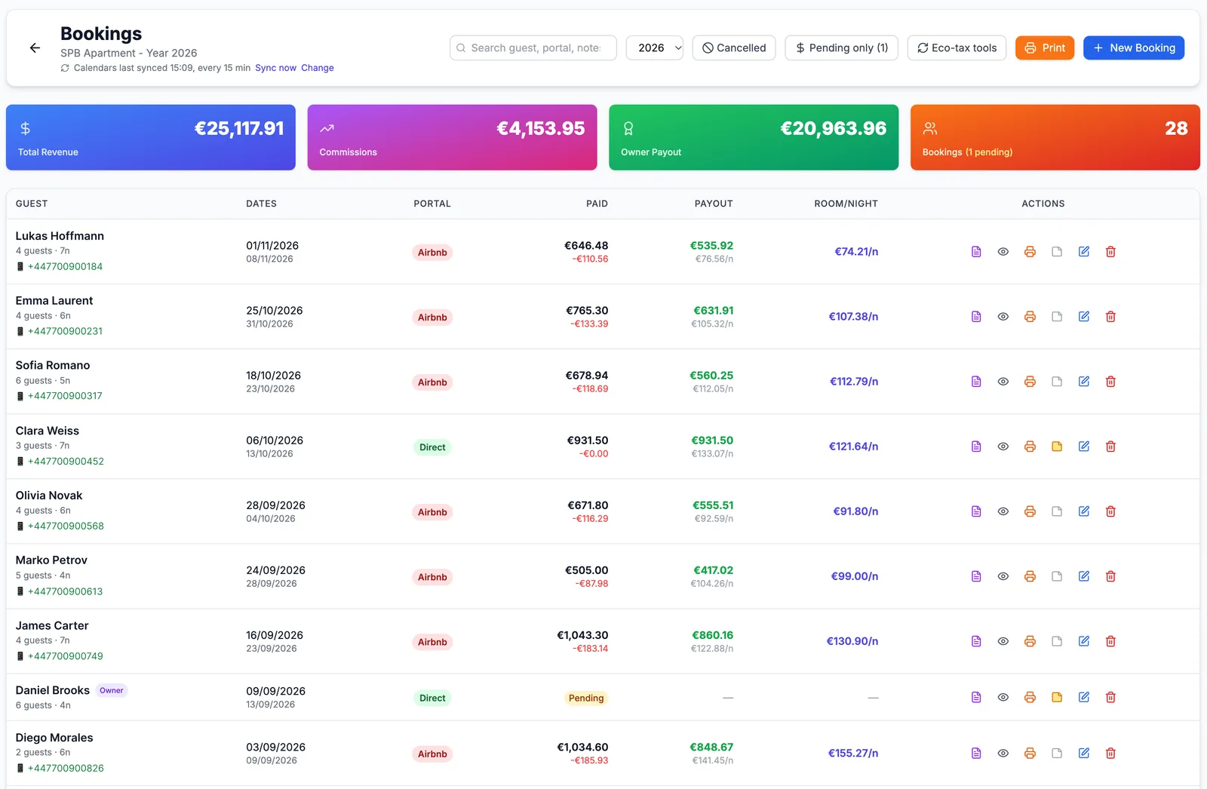1207x789 pixels.
Task: Edit James Carter's booking
Action: [1084, 641]
